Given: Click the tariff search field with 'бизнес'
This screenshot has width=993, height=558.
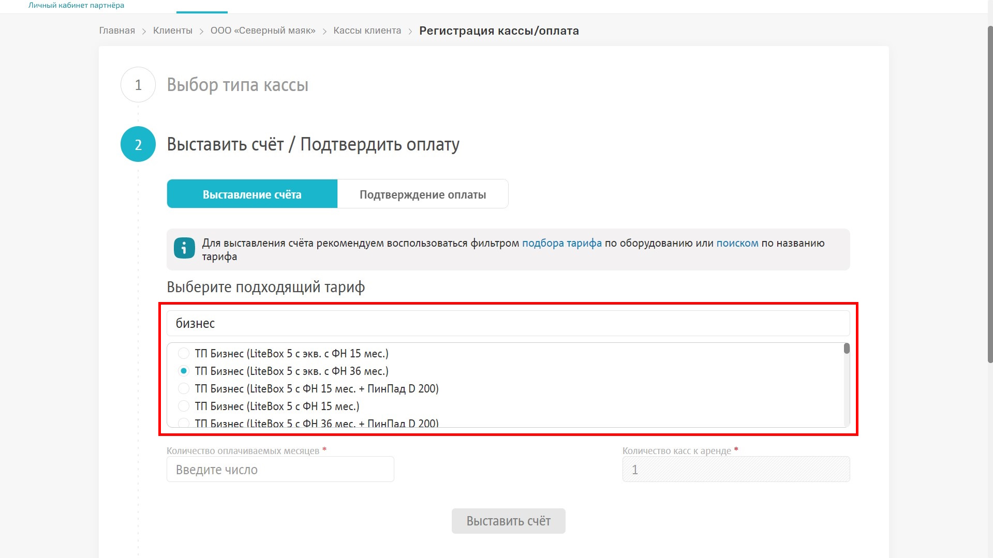Looking at the screenshot, I should point(507,324).
